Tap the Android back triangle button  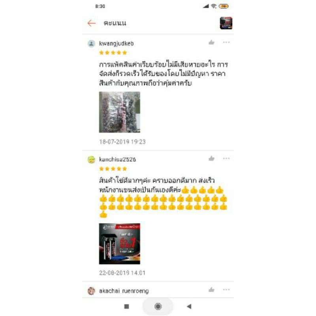tap(189, 307)
